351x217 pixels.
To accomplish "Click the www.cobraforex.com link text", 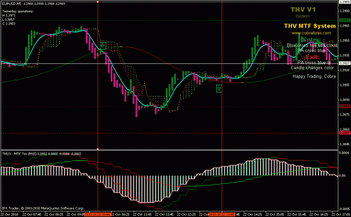I will coord(311,33).
